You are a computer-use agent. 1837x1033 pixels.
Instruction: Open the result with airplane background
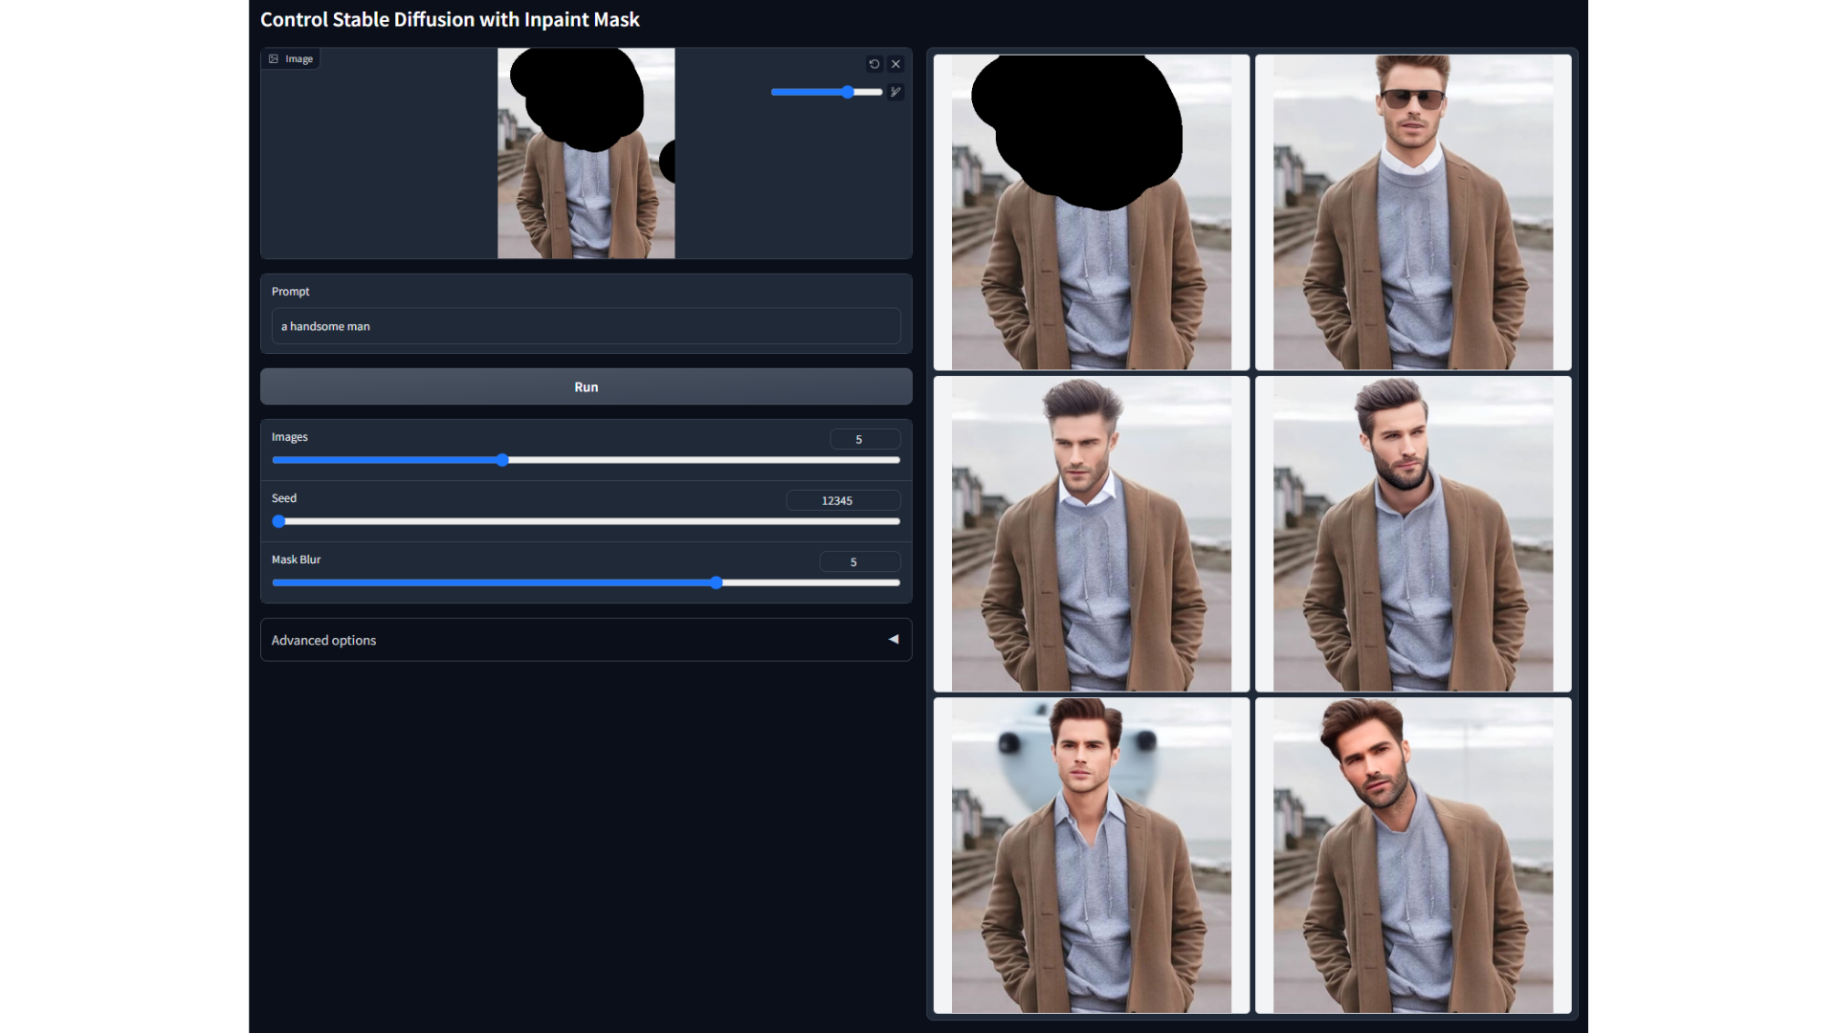(1092, 855)
